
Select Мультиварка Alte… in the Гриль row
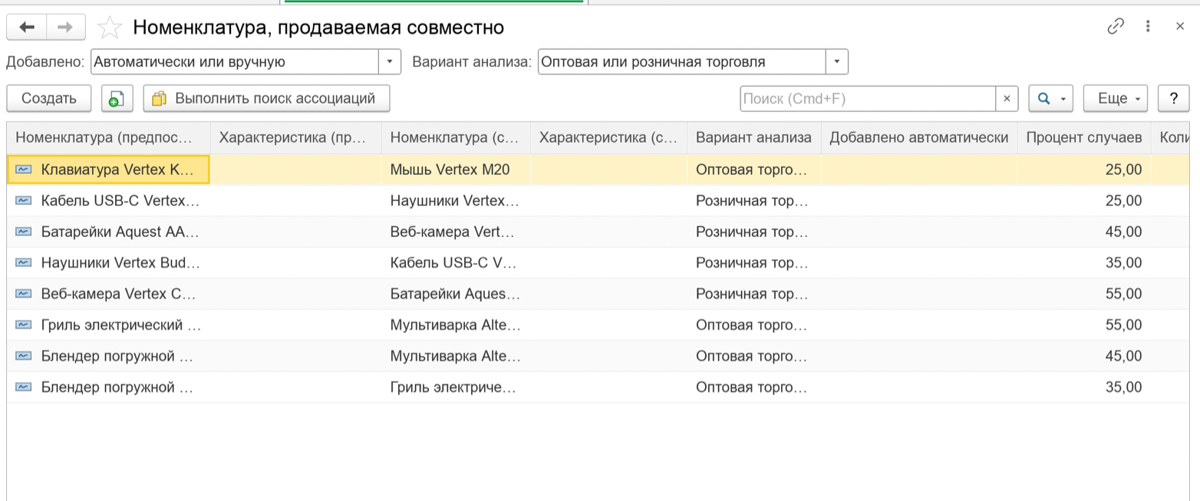click(456, 325)
